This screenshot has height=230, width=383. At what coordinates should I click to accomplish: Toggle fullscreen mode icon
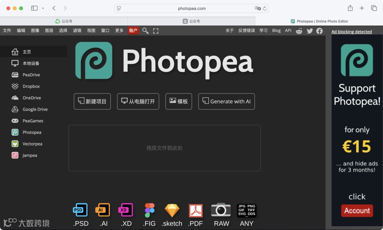coord(156,31)
